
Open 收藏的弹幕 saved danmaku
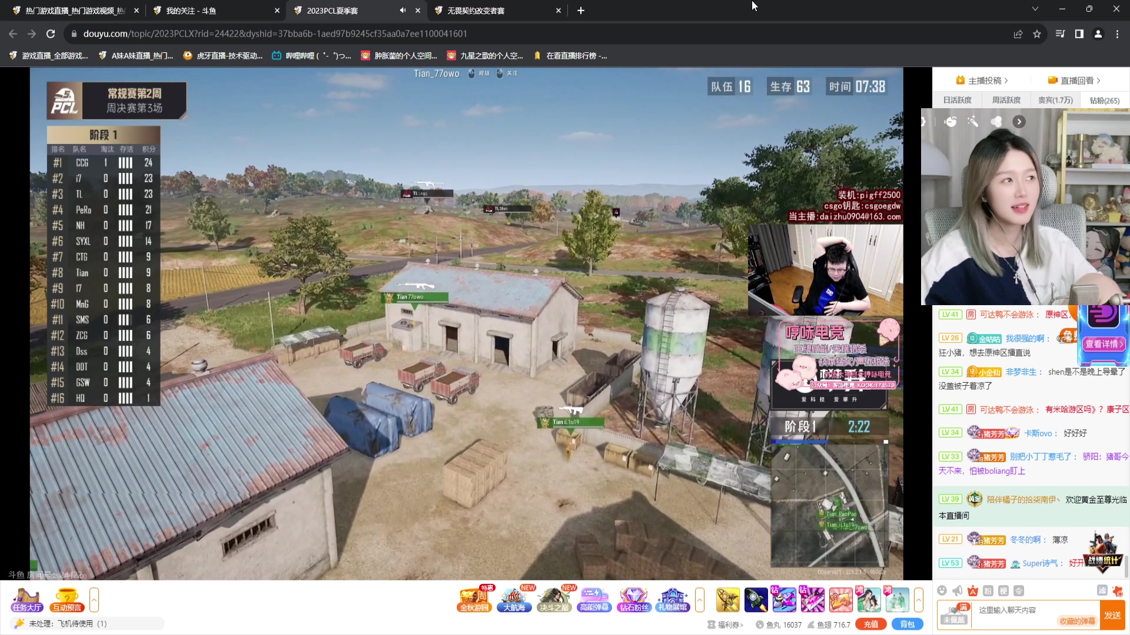coord(1078,621)
